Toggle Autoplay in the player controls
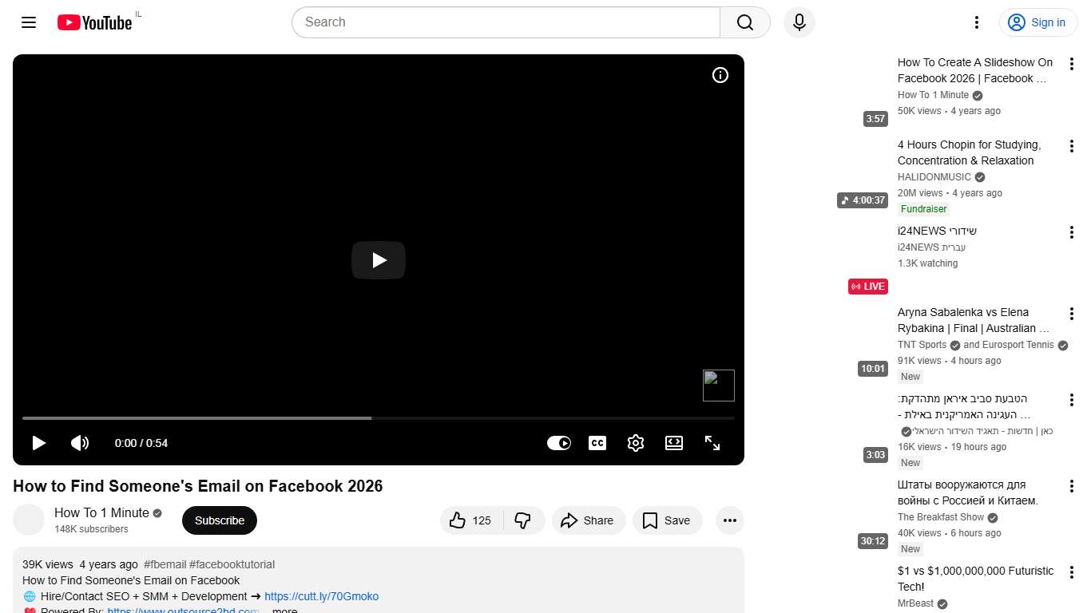This screenshot has width=1091, height=613. coord(559,442)
